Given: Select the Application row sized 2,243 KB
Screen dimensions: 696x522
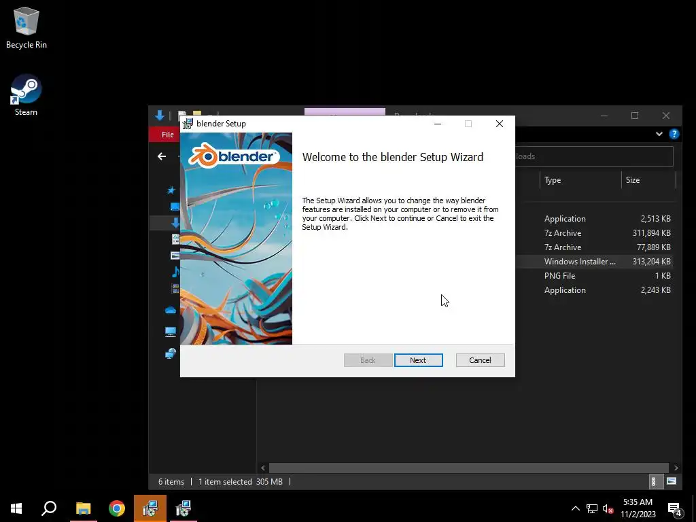Looking at the screenshot, I should click(x=594, y=290).
